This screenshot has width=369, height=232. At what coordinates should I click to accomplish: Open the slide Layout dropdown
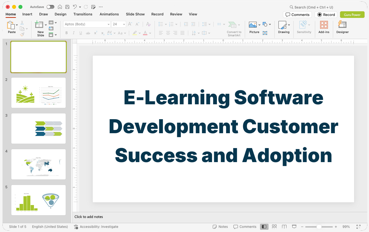(x=52, y=23)
